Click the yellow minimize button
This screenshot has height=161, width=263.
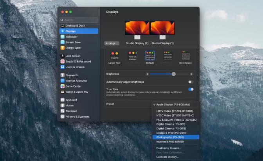pyautogui.click(x=67, y=12)
